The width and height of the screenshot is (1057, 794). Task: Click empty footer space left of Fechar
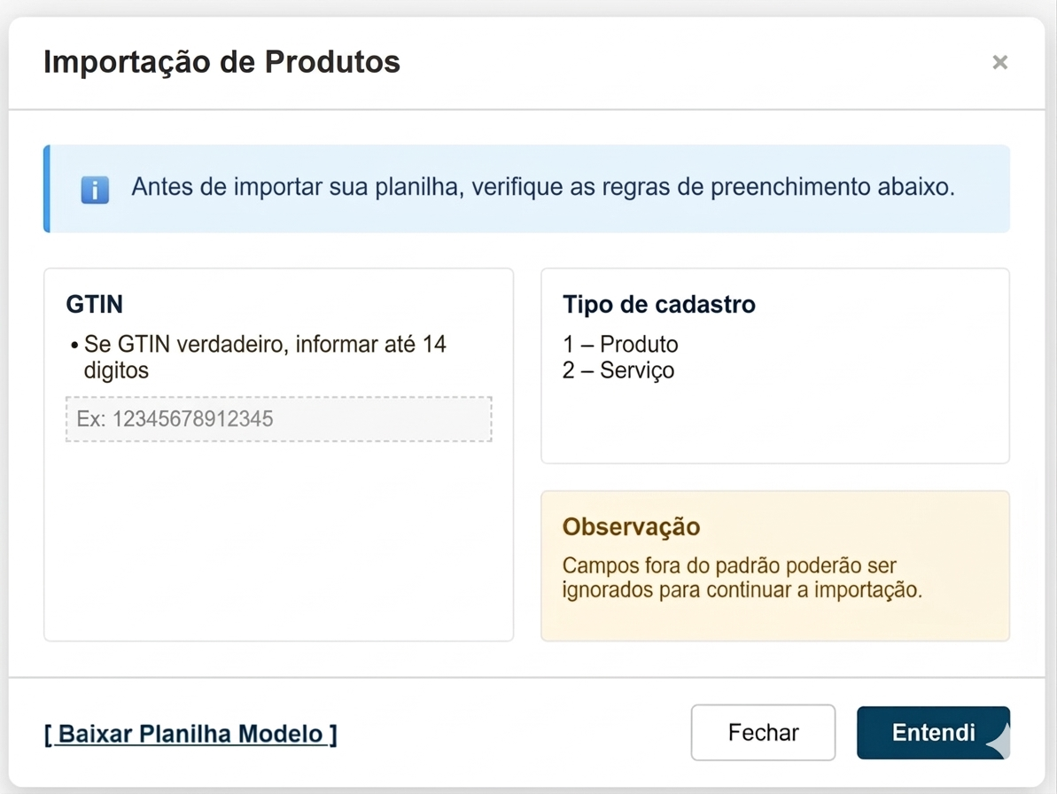click(514, 733)
